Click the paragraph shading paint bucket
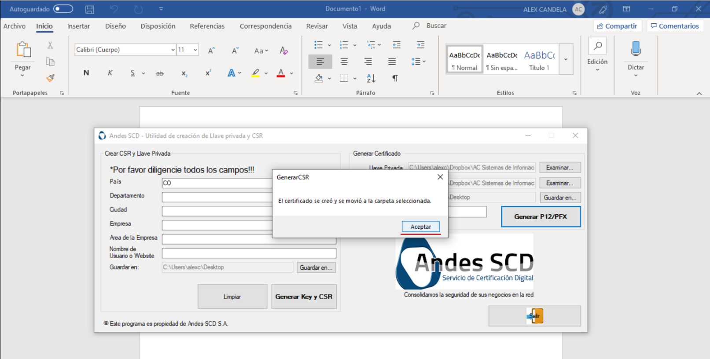710x359 pixels. 319,78
